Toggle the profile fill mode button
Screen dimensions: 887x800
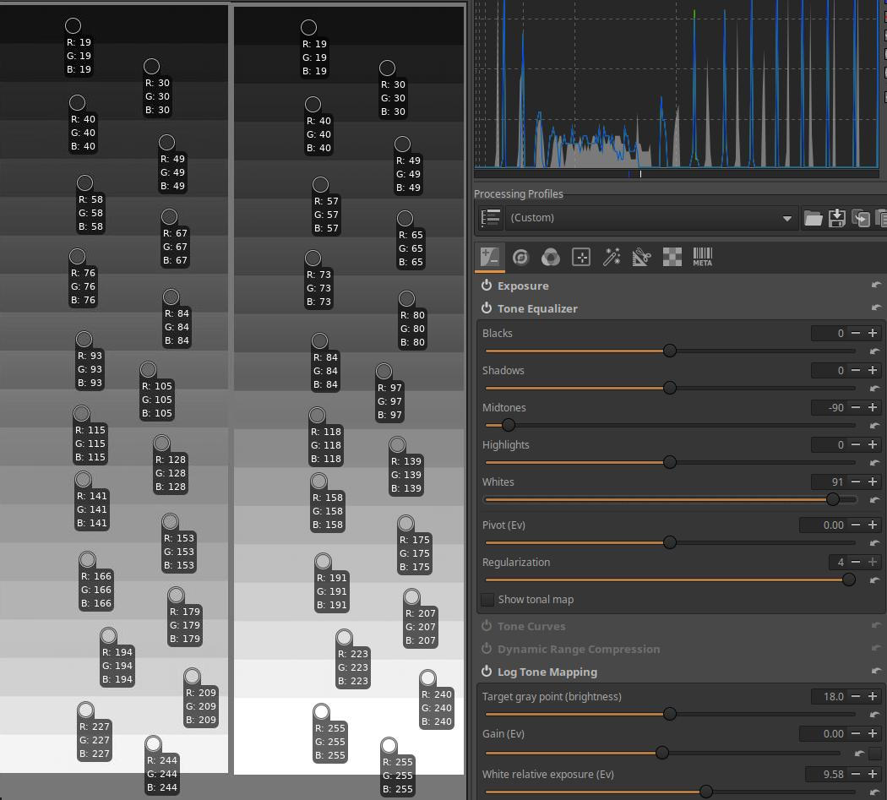click(490, 218)
